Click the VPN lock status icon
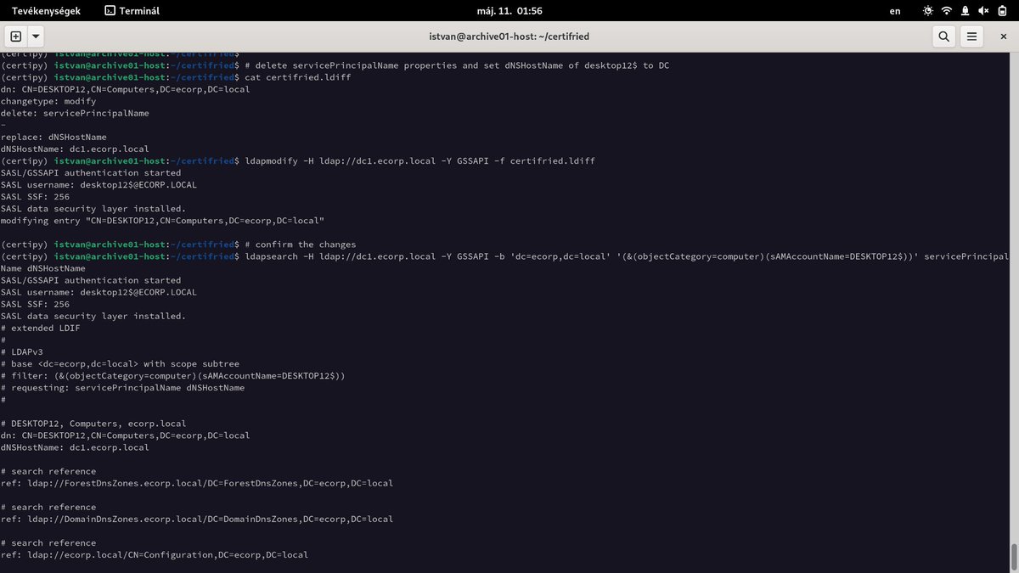Image resolution: width=1019 pixels, height=573 pixels. pos(965,11)
